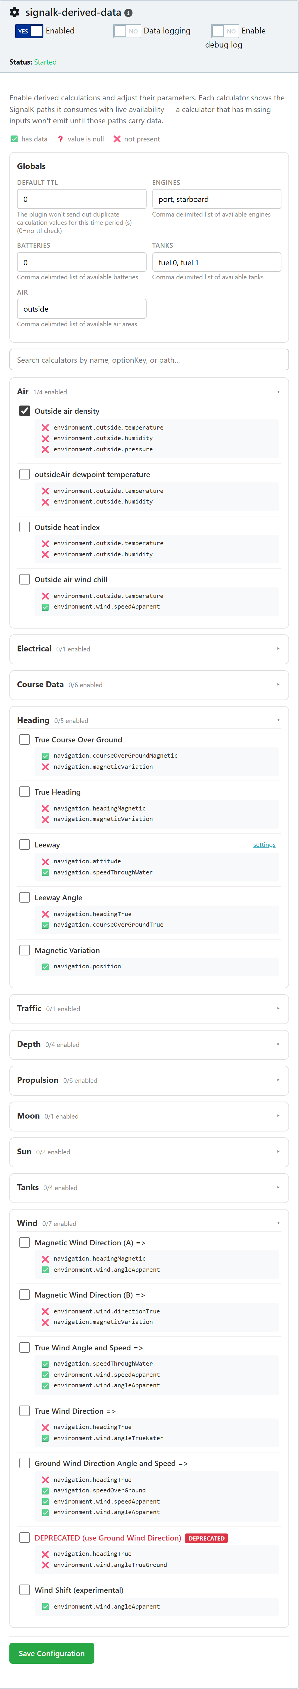Screen dimensions: 299x1689
Task: Expand the Moon section
Action: click(149, 1116)
